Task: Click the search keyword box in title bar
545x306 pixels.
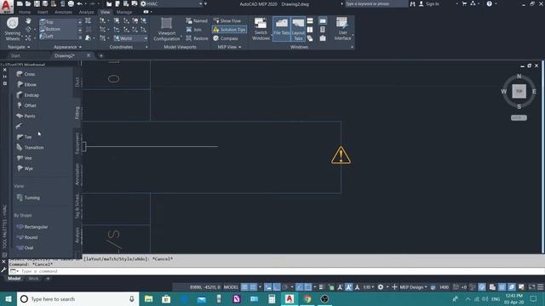Action: tap(376, 3)
